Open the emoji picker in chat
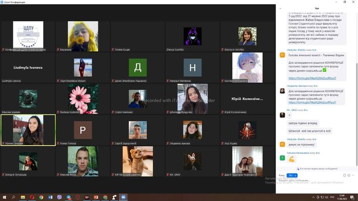The image size is (358, 201). point(349,175)
